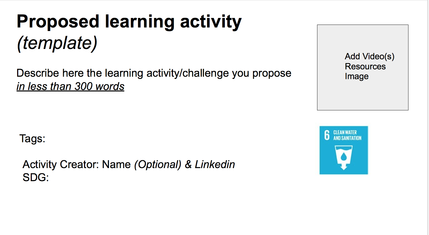Select the 'Proposed learning activity' title
Viewport: 429px width, 235px height.
tap(129, 21)
